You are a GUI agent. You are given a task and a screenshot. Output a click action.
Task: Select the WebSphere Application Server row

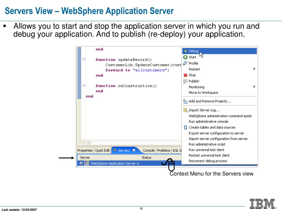pyautogui.click(x=129, y=163)
